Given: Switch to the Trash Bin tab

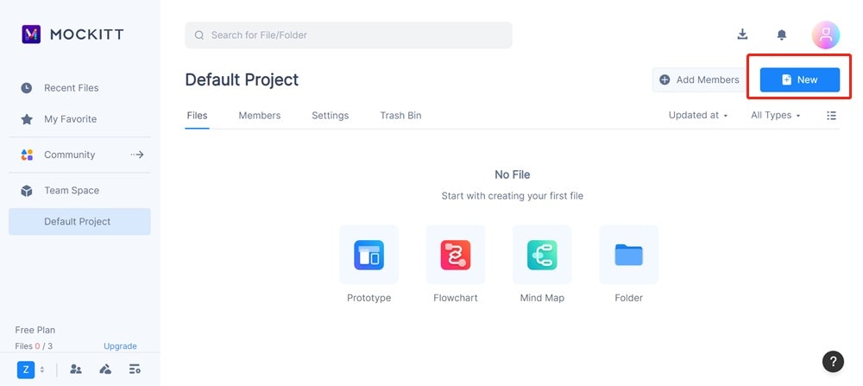Looking at the screenshot, I should tap(400, 116).
